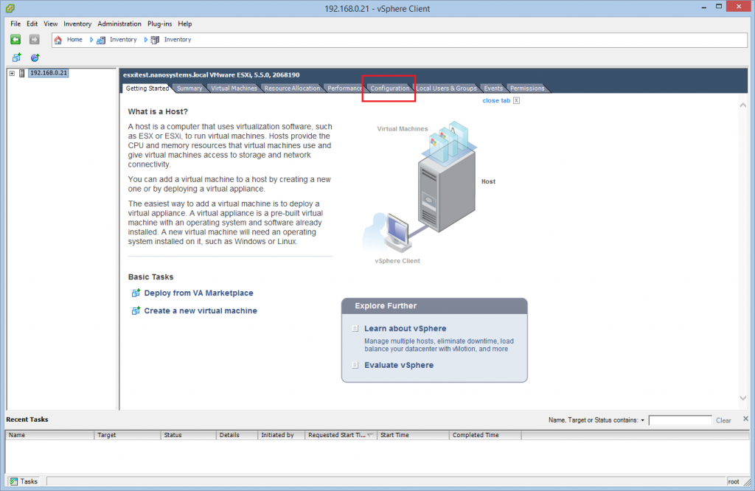Click the globe icon with green plus

34,58
